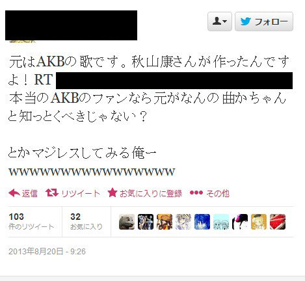This screenshot has height=281, width=305.
Task: Open the その他 three-dots menu
Action: point(196,193)
